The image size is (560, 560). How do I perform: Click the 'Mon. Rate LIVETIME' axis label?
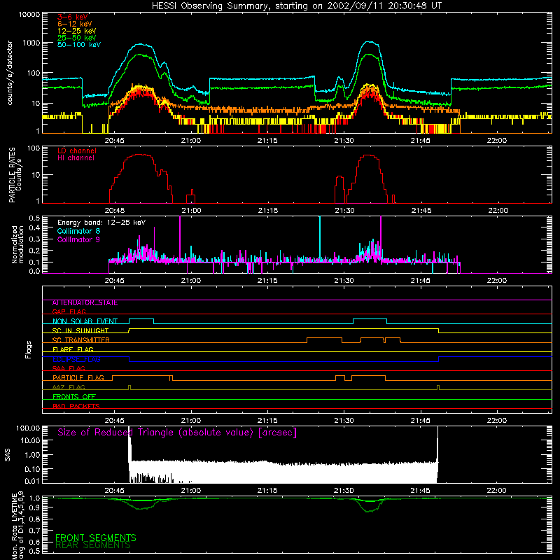14,526
